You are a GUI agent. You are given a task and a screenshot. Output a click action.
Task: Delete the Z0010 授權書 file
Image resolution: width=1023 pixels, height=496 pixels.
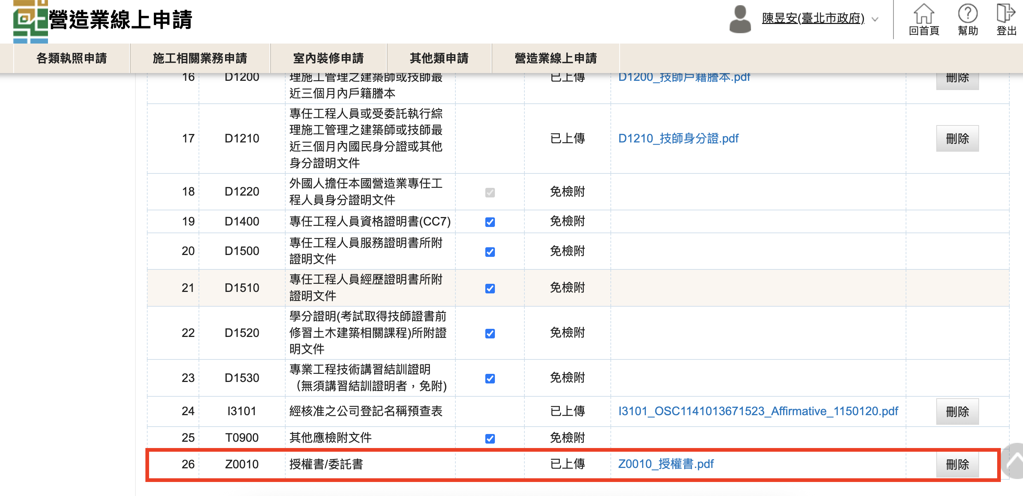click(x=957, y=464)
